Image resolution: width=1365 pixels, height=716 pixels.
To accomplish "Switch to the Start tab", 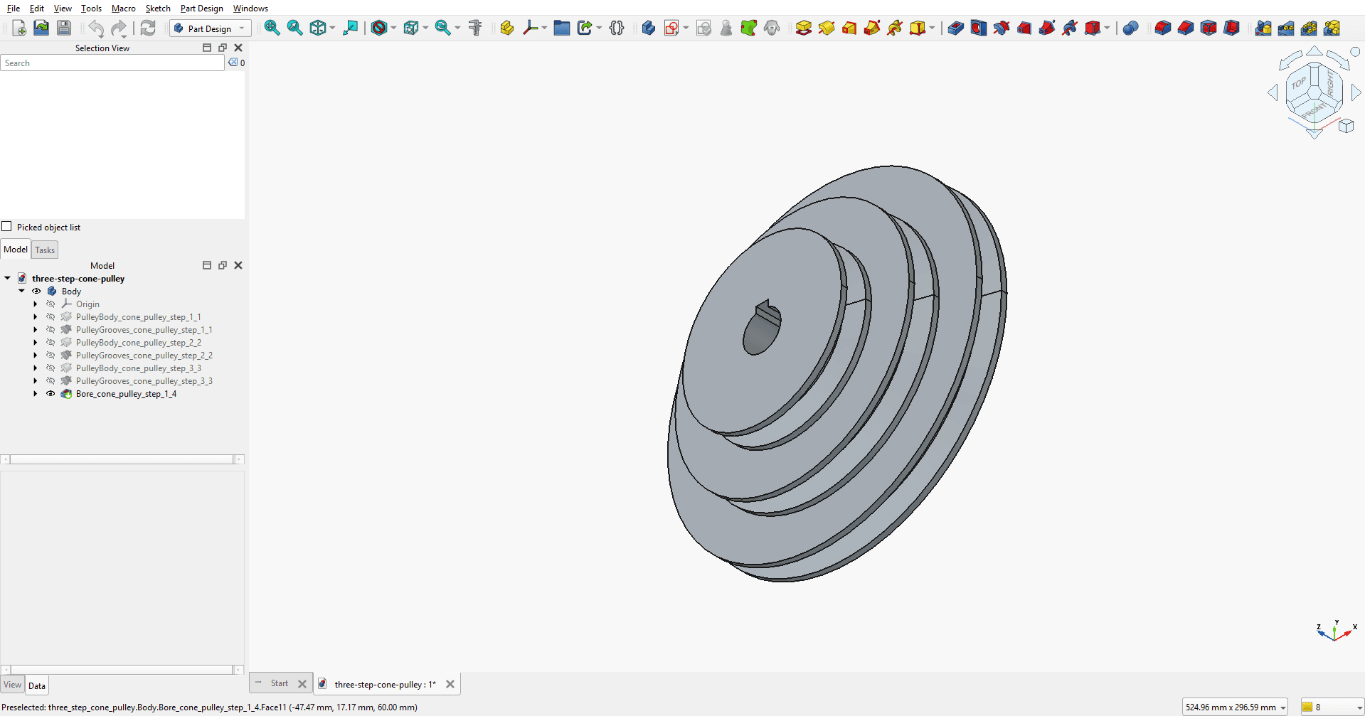I will point(280,683).
